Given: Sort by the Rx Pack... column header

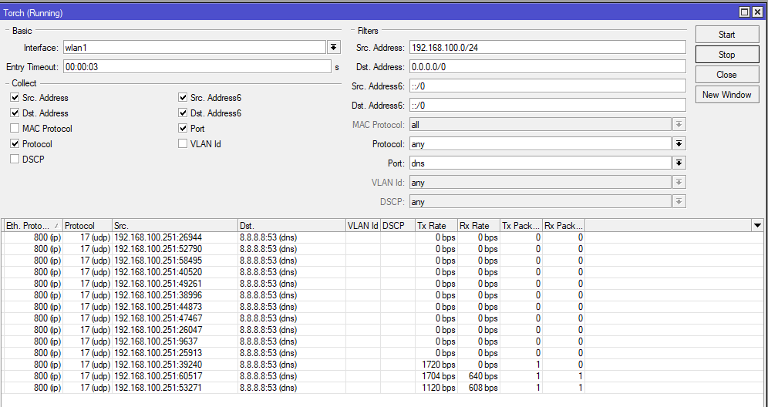Looking at the screenshot, I should pos(564,226).
